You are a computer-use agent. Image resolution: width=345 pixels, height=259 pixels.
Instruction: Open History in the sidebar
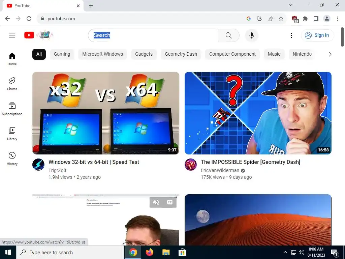(x=12, y=159)
